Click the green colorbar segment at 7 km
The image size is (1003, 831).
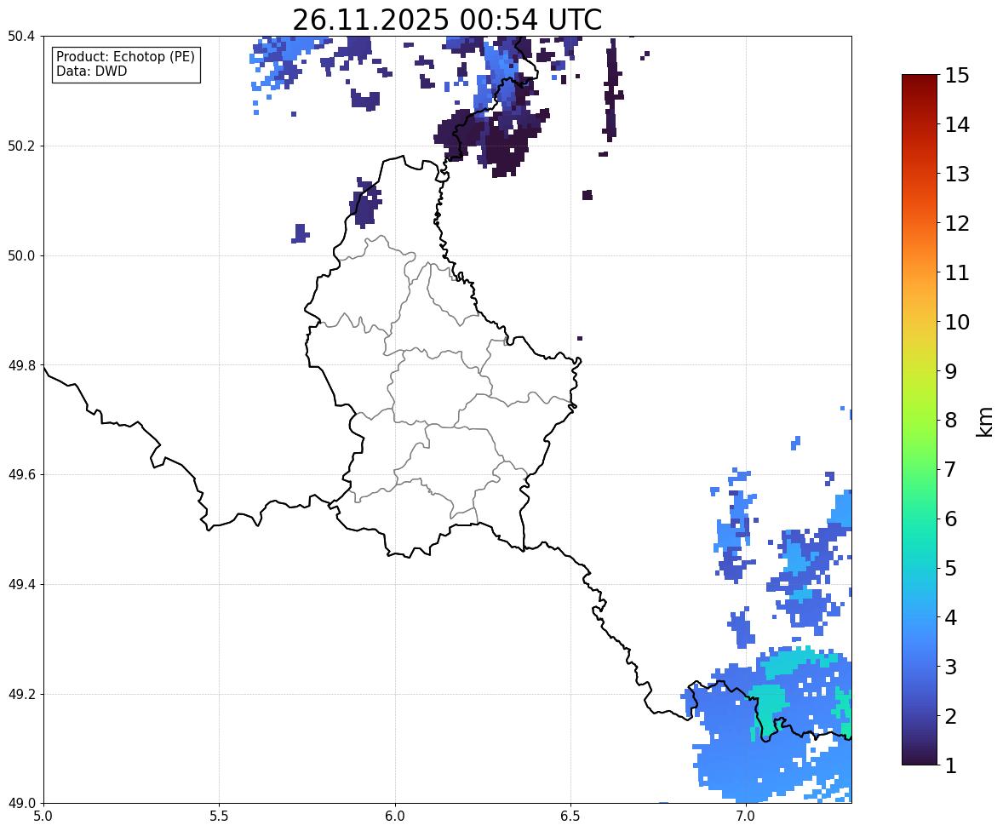coord(920,469)
